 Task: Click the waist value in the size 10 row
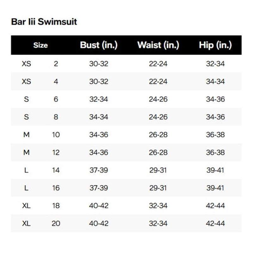coord(158,135)
